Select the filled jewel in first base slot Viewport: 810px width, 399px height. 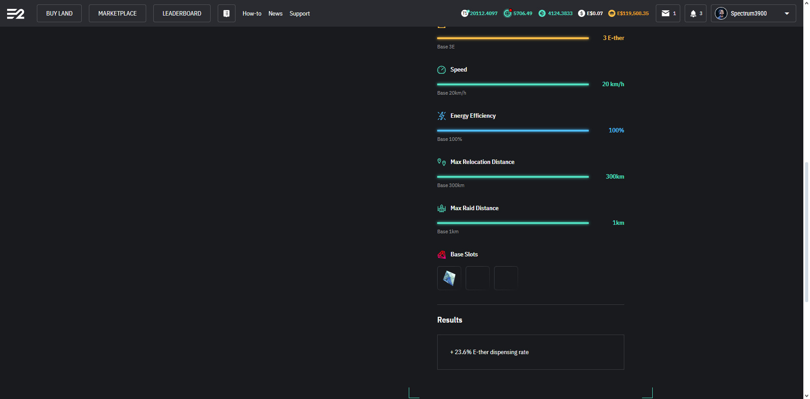coord(449,278)
